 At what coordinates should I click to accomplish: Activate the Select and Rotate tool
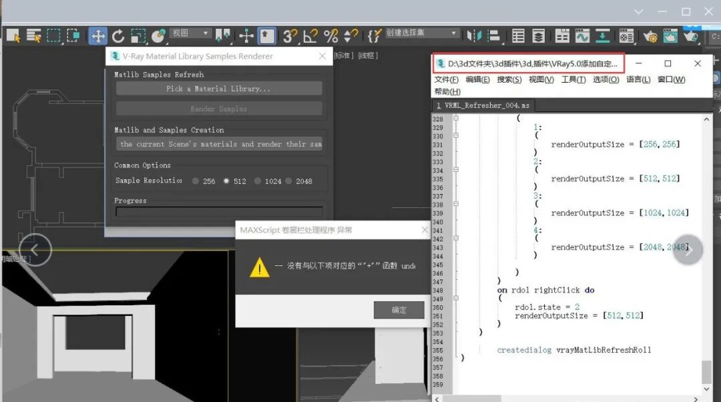click(x=118, y=36)
